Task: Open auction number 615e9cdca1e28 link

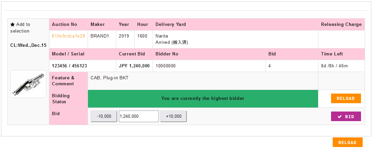Action: tap(68, 36)
